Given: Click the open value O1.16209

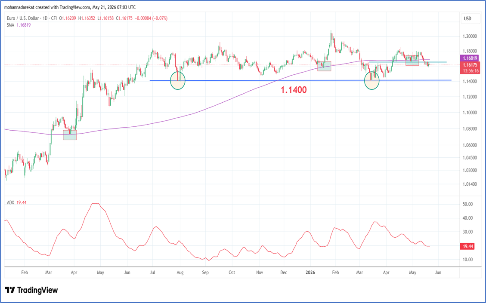Looking at the screenshot, I should 68,18.
